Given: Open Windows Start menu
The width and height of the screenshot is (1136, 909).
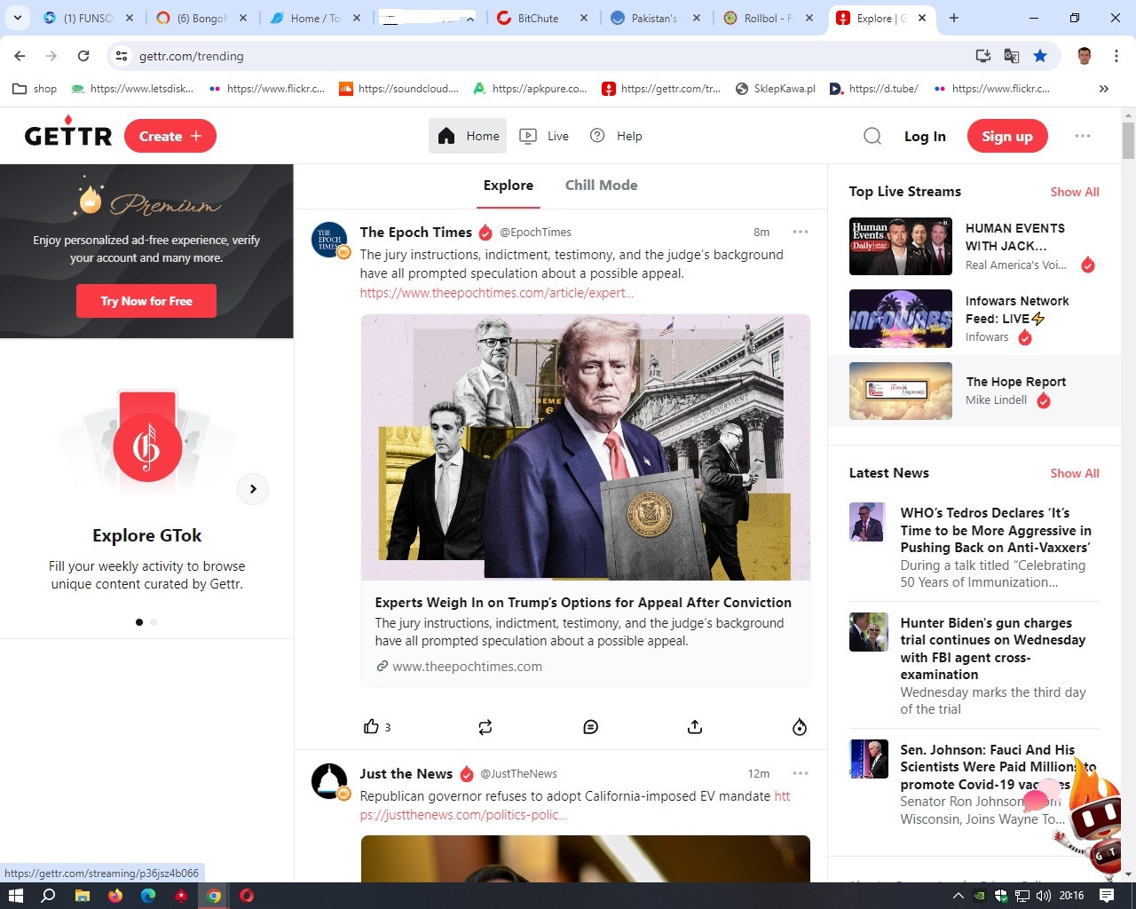Looking at the screenshot, I should [15, 895].
